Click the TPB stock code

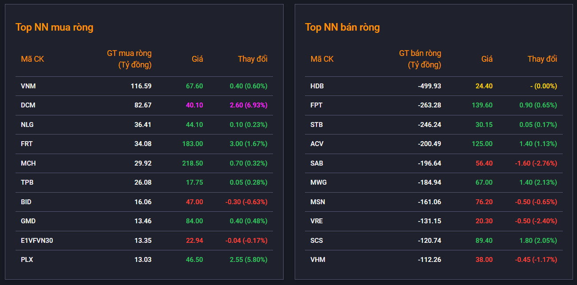(27, 182)
